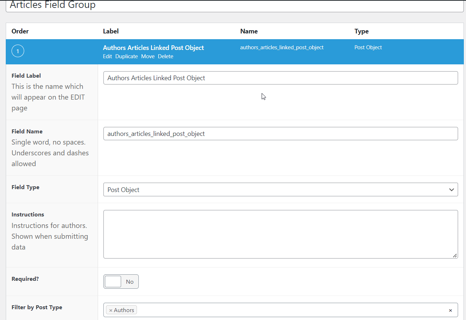Focus the Field Name text input
This screenshot has height=320, width=466.
click(x=280, y=134)
